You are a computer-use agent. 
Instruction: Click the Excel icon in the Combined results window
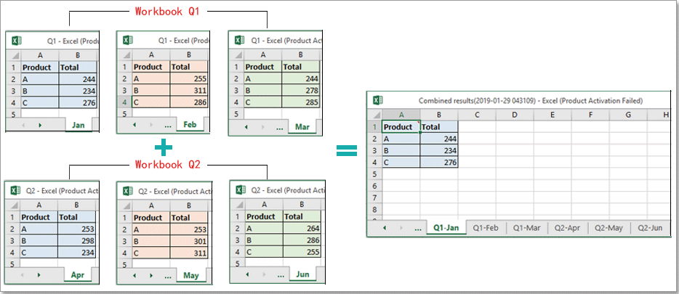378,100
